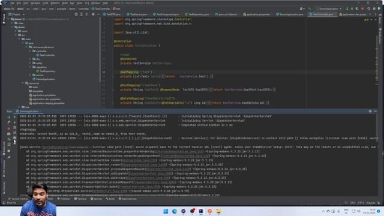Switch to the DemoApplication.java editor tab

pos(290,14)
